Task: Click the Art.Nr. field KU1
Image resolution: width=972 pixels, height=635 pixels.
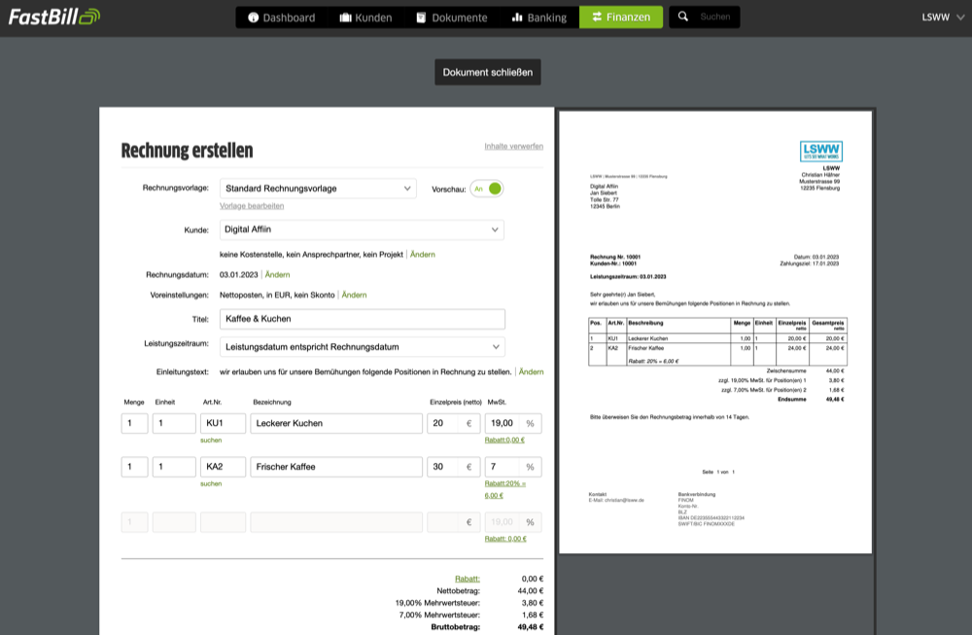Action: pyautogui.click(x=223, y=424)
